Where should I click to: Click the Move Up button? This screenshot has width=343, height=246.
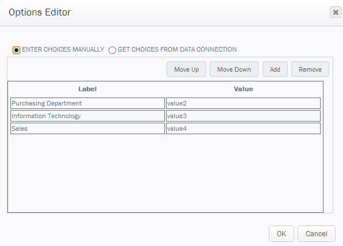click(186, 69)
